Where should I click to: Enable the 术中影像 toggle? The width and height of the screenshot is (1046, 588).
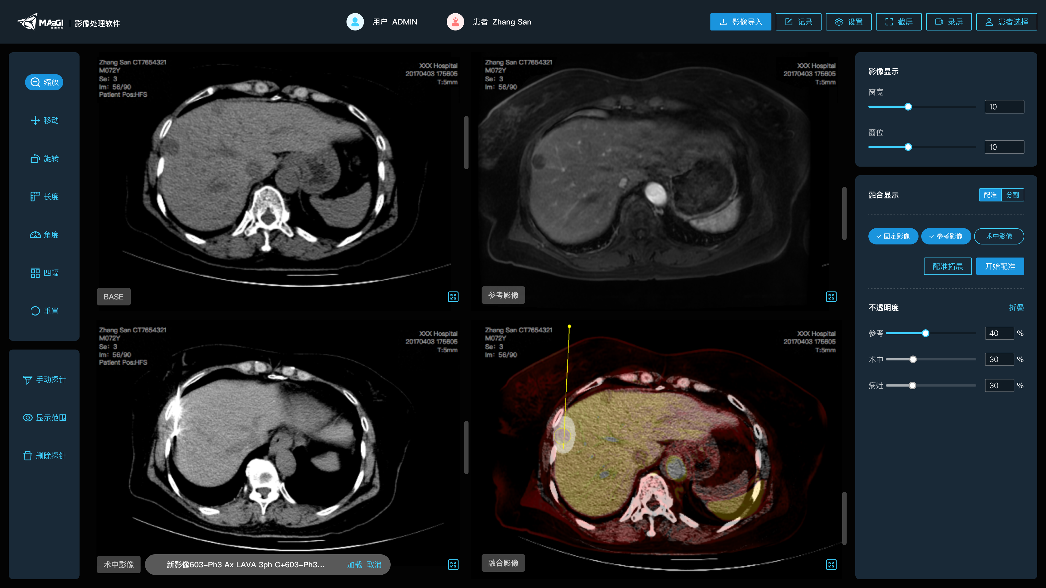[x=999, y=236]
